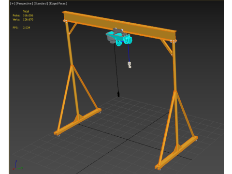
Task: Click the FPS value 2,034
Action: 27,28
